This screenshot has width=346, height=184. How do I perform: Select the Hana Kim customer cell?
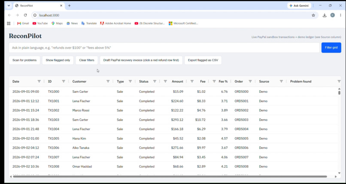[79, 138]
